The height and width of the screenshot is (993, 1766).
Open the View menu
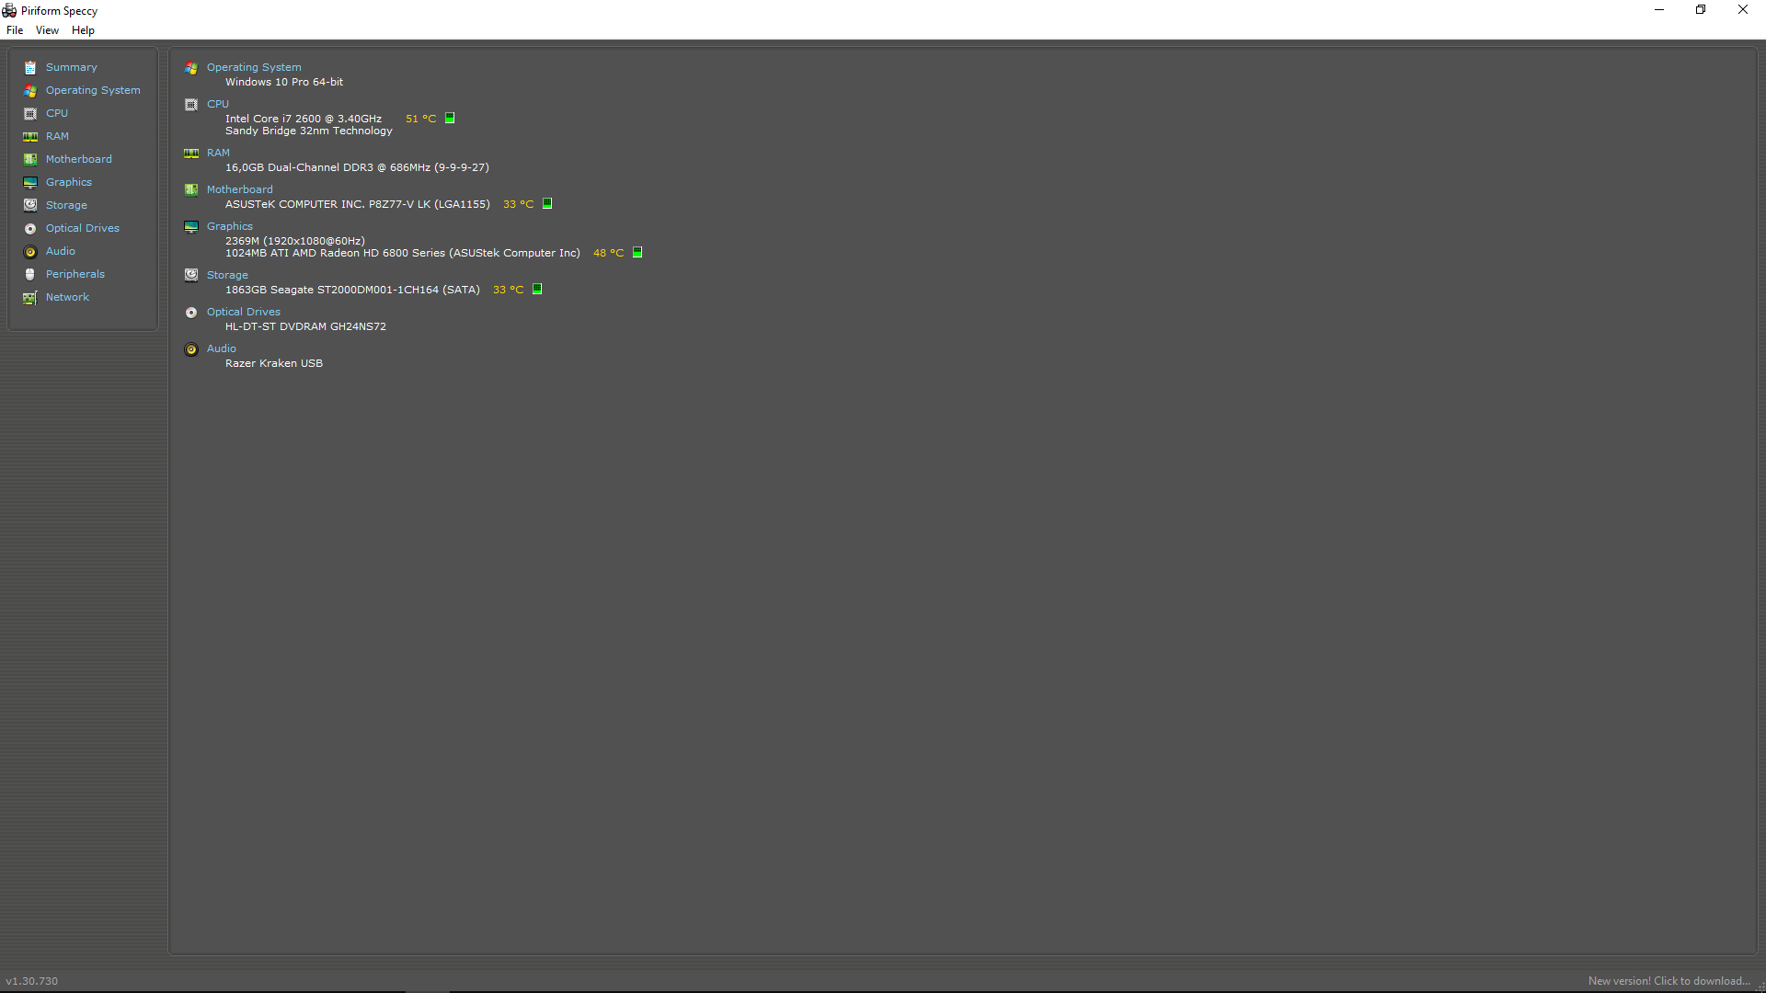point(47,30)
